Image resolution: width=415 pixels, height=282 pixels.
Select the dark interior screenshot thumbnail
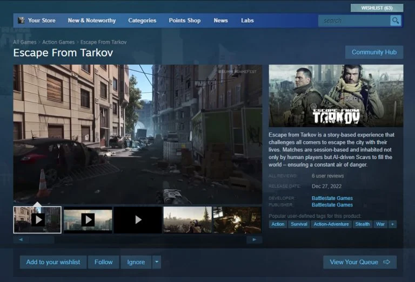click(237, 219)
